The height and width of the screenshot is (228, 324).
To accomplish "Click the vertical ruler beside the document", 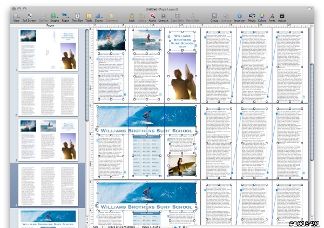I will tap(91, 126).
